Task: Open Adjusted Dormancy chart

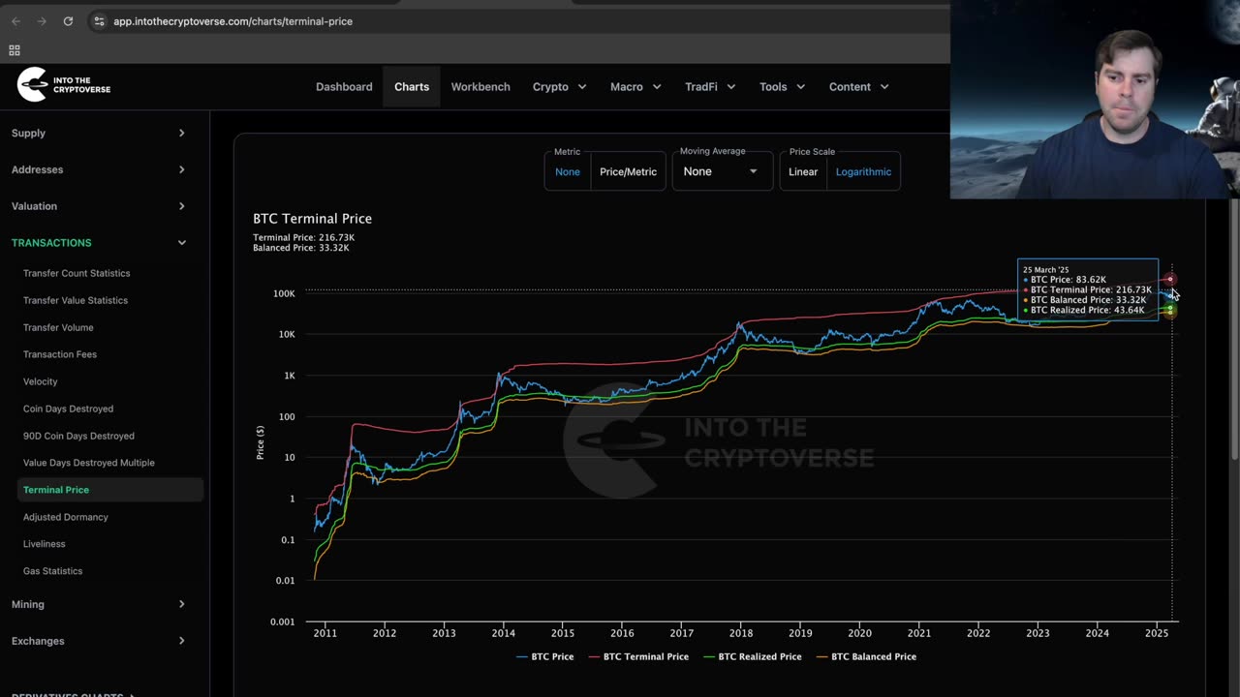Action: point(66,517)
